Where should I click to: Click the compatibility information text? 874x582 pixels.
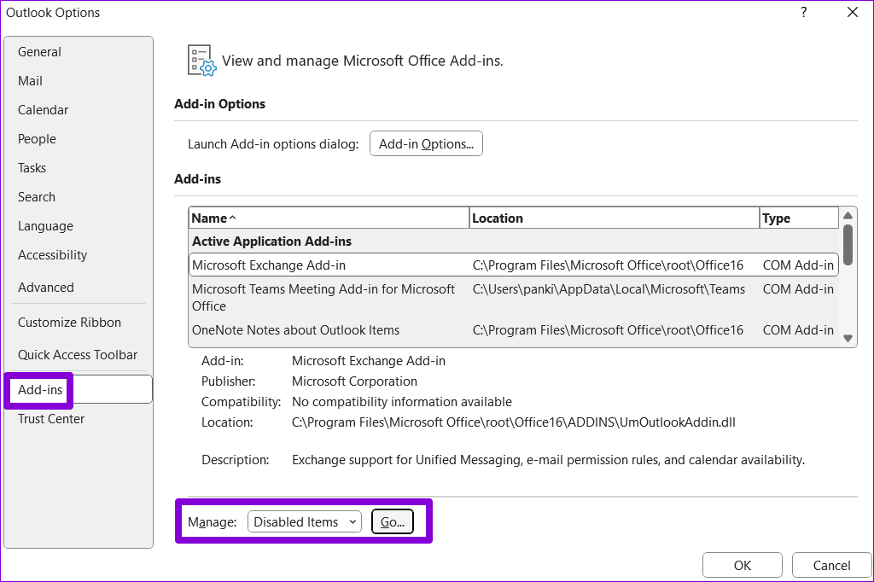402,402
